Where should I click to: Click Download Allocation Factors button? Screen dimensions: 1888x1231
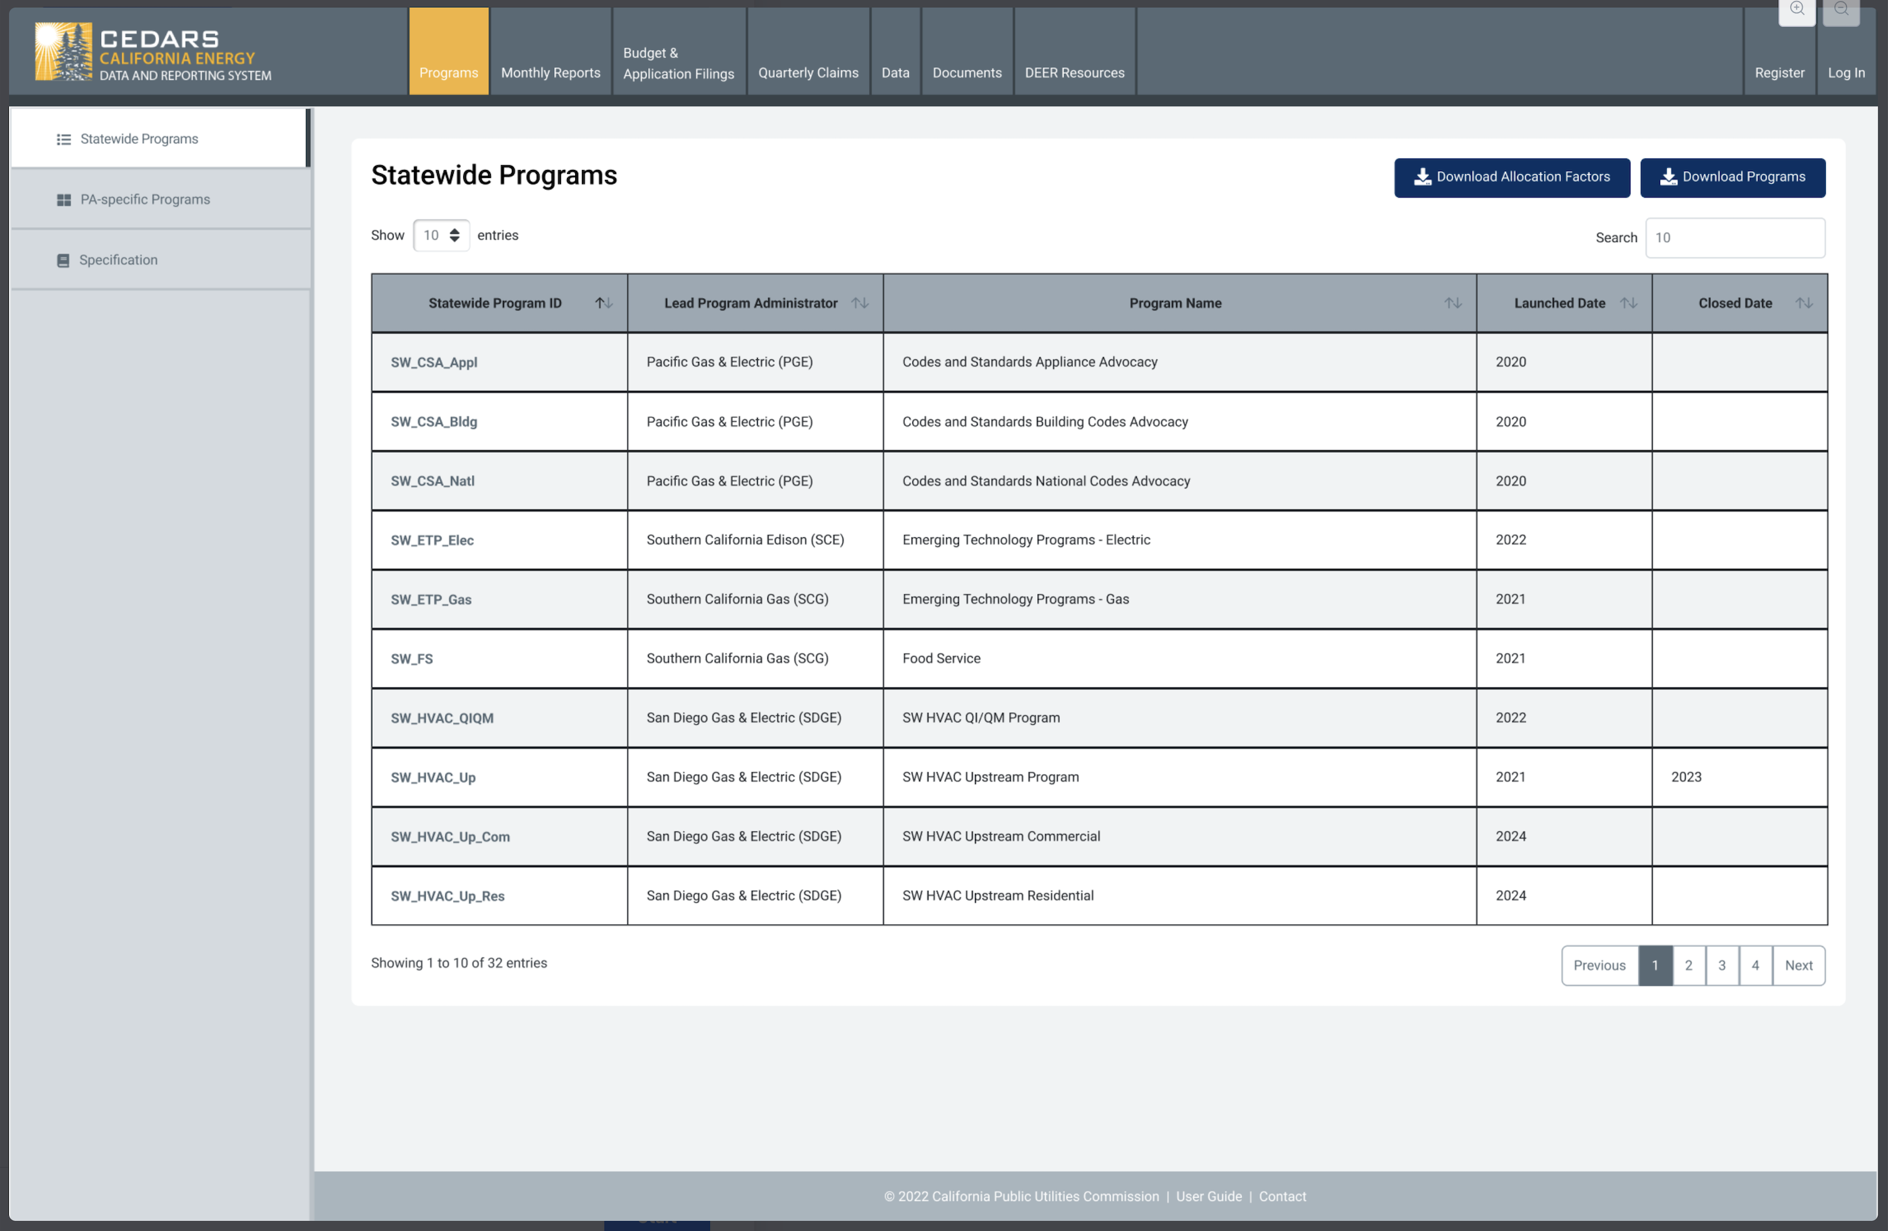(x=1511, y=177)
